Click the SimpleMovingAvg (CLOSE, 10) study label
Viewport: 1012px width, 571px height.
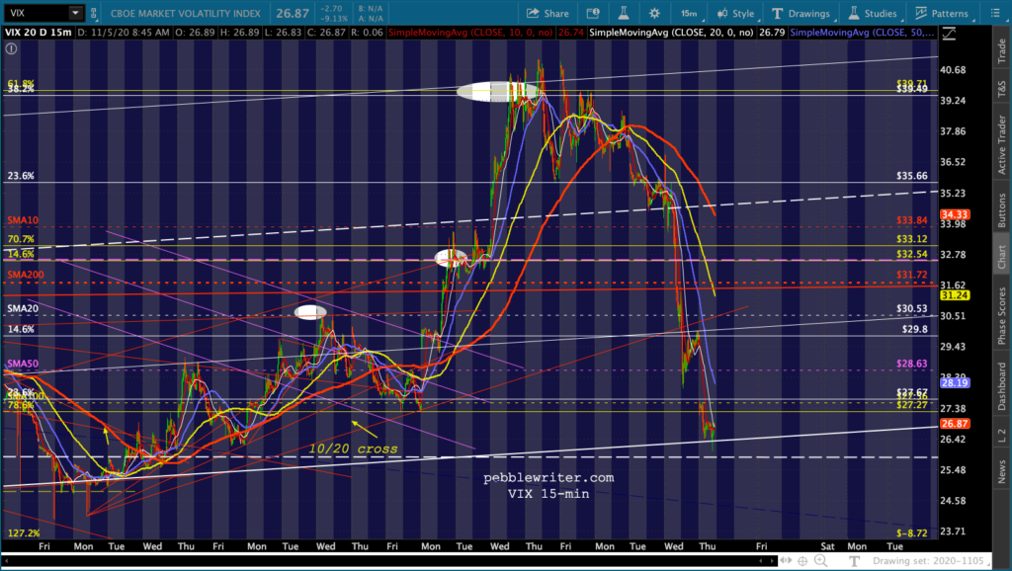[470, 32]
